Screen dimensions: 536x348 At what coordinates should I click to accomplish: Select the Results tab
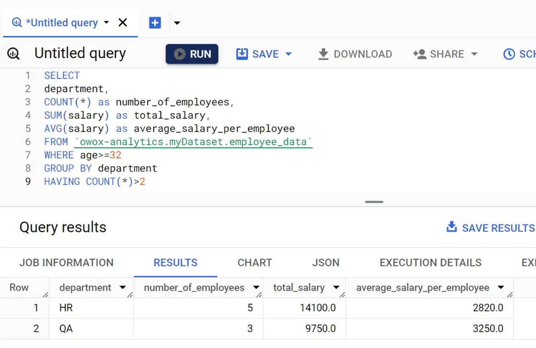tap(175, 262)
